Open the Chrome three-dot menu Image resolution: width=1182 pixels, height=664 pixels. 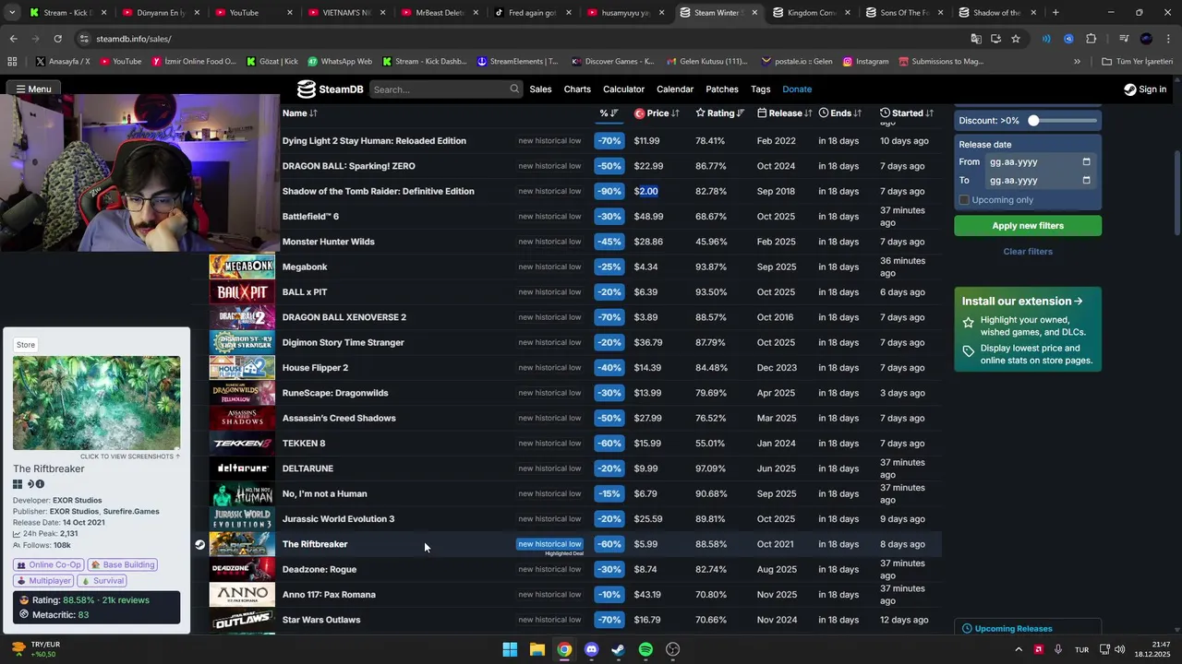click(x=1168, y=39)
